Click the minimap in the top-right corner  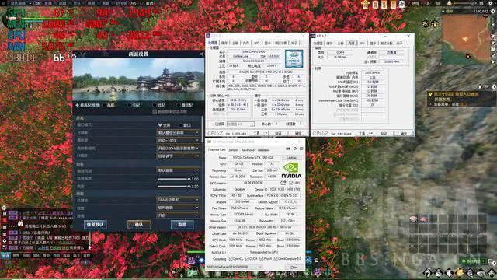click(466, 38)
